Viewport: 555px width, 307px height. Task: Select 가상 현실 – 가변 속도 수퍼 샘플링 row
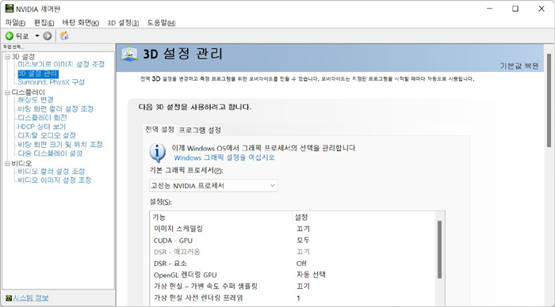[x=293, y=286]
